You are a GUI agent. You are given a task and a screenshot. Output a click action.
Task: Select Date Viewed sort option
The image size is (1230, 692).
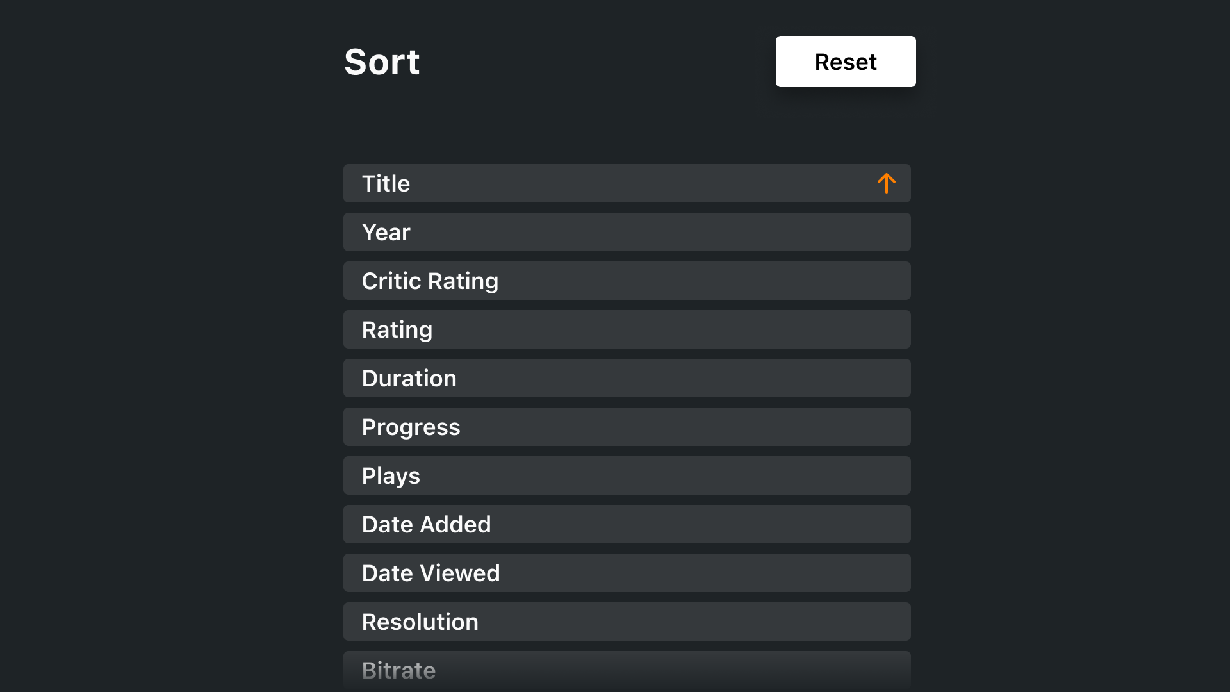[627, 573]
